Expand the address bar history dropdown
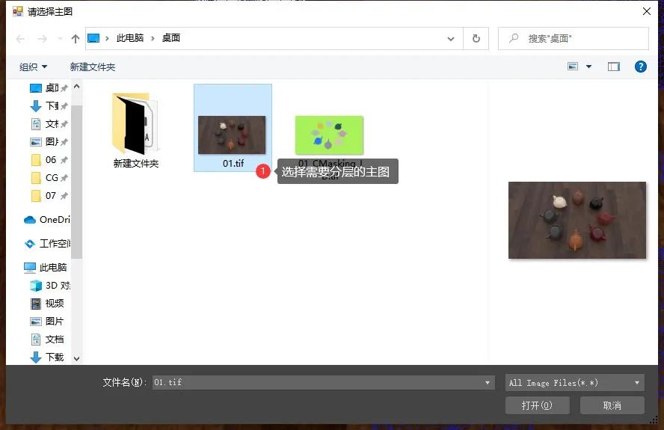 pos(451,38)
